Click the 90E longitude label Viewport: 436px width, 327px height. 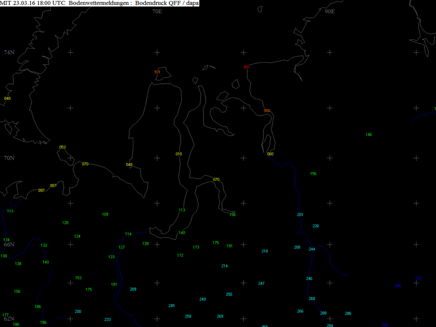coord(330,11)
